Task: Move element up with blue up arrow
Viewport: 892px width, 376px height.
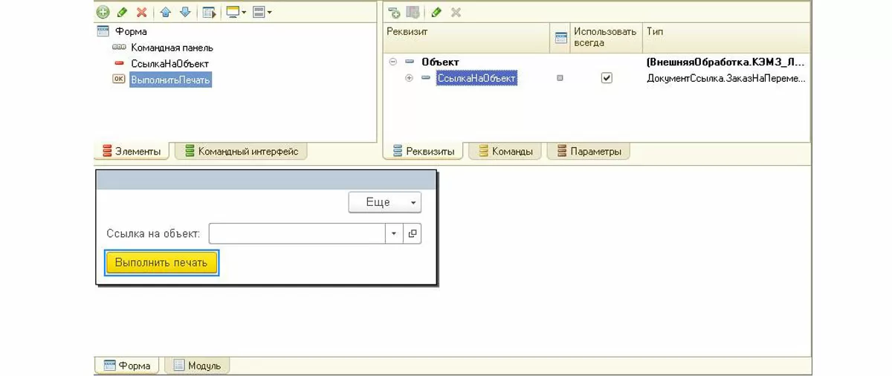Action: pyautogui.click(x=166, y=13)
